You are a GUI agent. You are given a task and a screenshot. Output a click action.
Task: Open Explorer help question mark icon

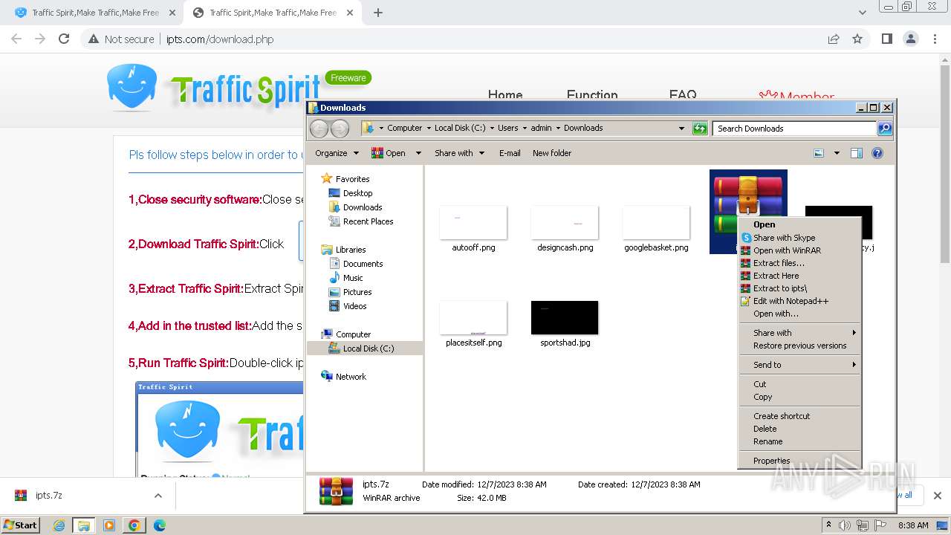pos(877,153)
